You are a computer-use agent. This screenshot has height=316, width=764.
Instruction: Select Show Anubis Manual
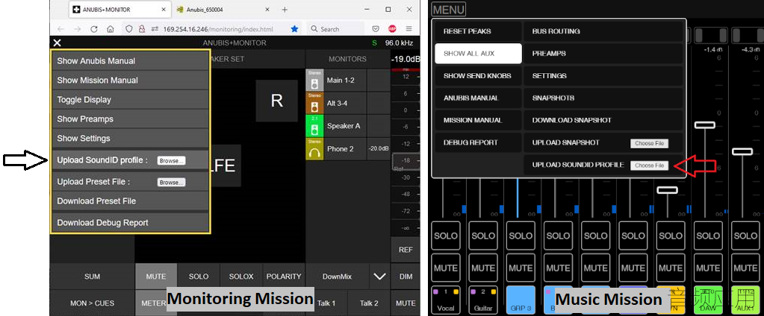pos(130,61)
